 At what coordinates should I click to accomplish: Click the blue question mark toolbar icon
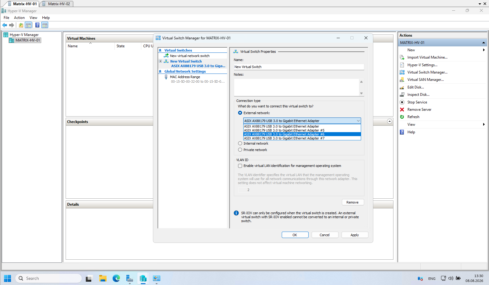pyautogui.click(x=38, y=25)
